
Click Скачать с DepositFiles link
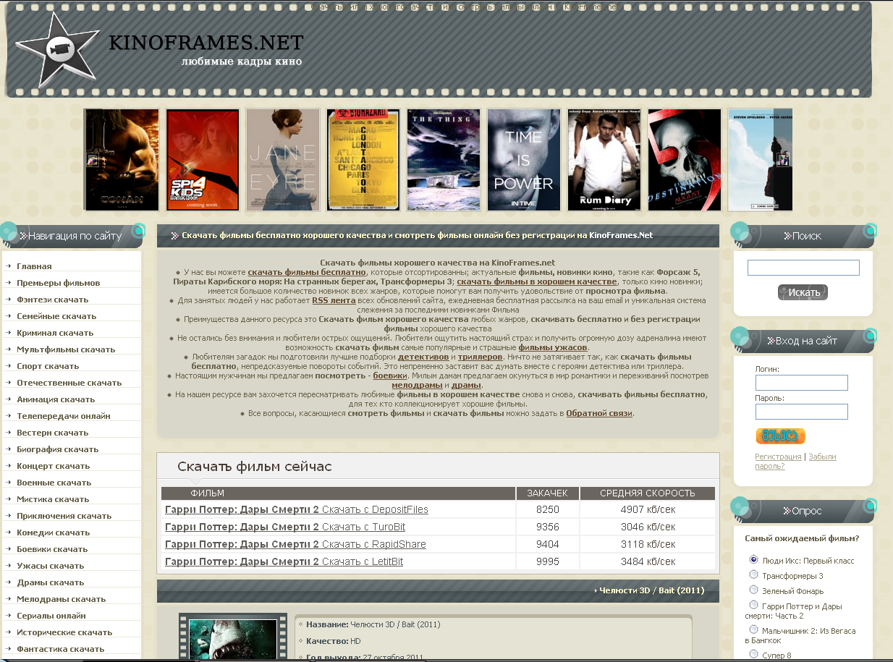tap(375, 510)
